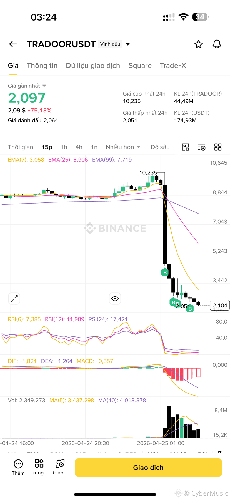Screen dimensions: 230x500
Task: Tap the RSI(6): 7,385 label
Action: click(x=24, y=319)
